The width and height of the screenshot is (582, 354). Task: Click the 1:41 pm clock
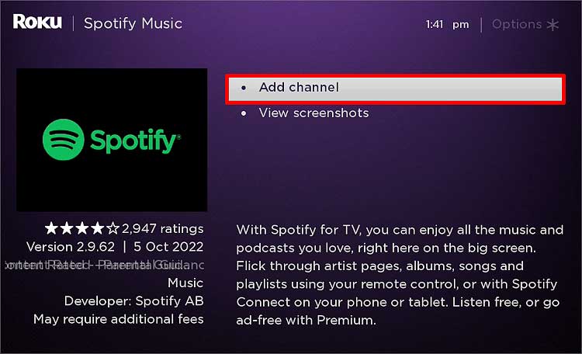coord(447,24)
